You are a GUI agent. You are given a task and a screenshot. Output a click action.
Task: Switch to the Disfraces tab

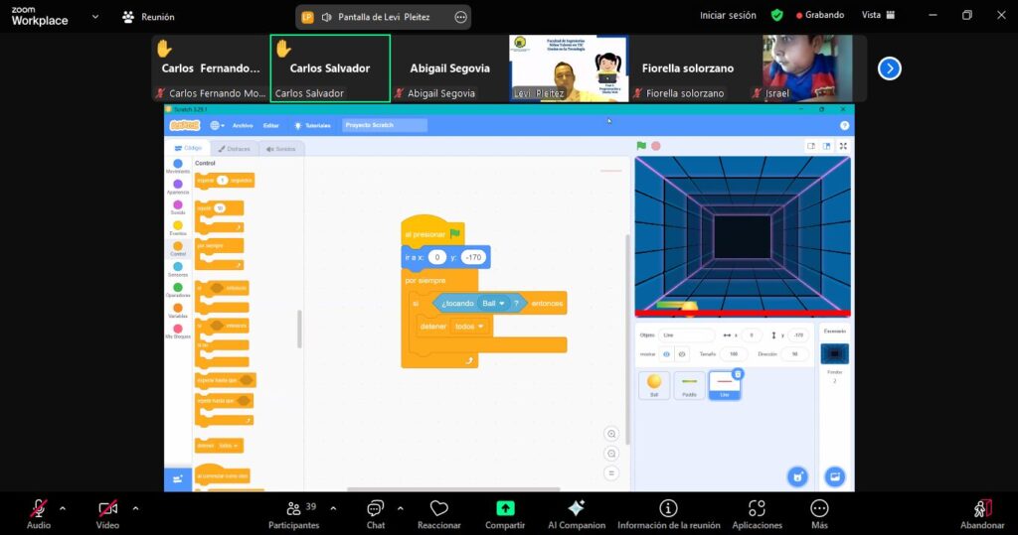(x=236, y=149)
